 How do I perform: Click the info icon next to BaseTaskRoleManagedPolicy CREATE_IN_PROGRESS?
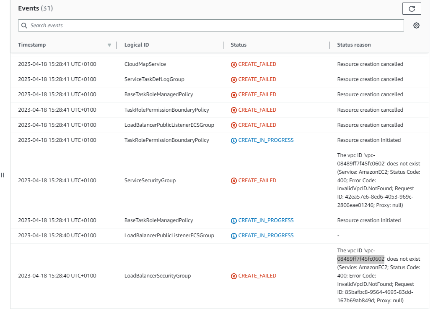tap(233, 220)
